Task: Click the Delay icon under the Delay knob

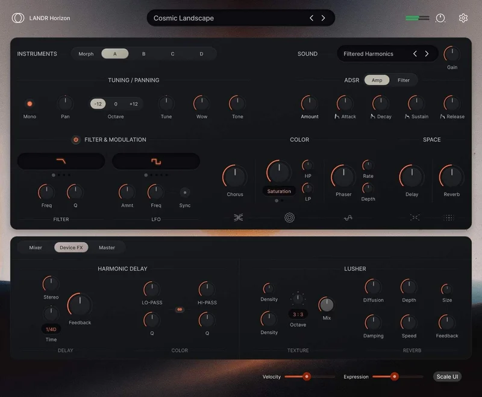Action: pyautogui.click(x=415, y=218)
